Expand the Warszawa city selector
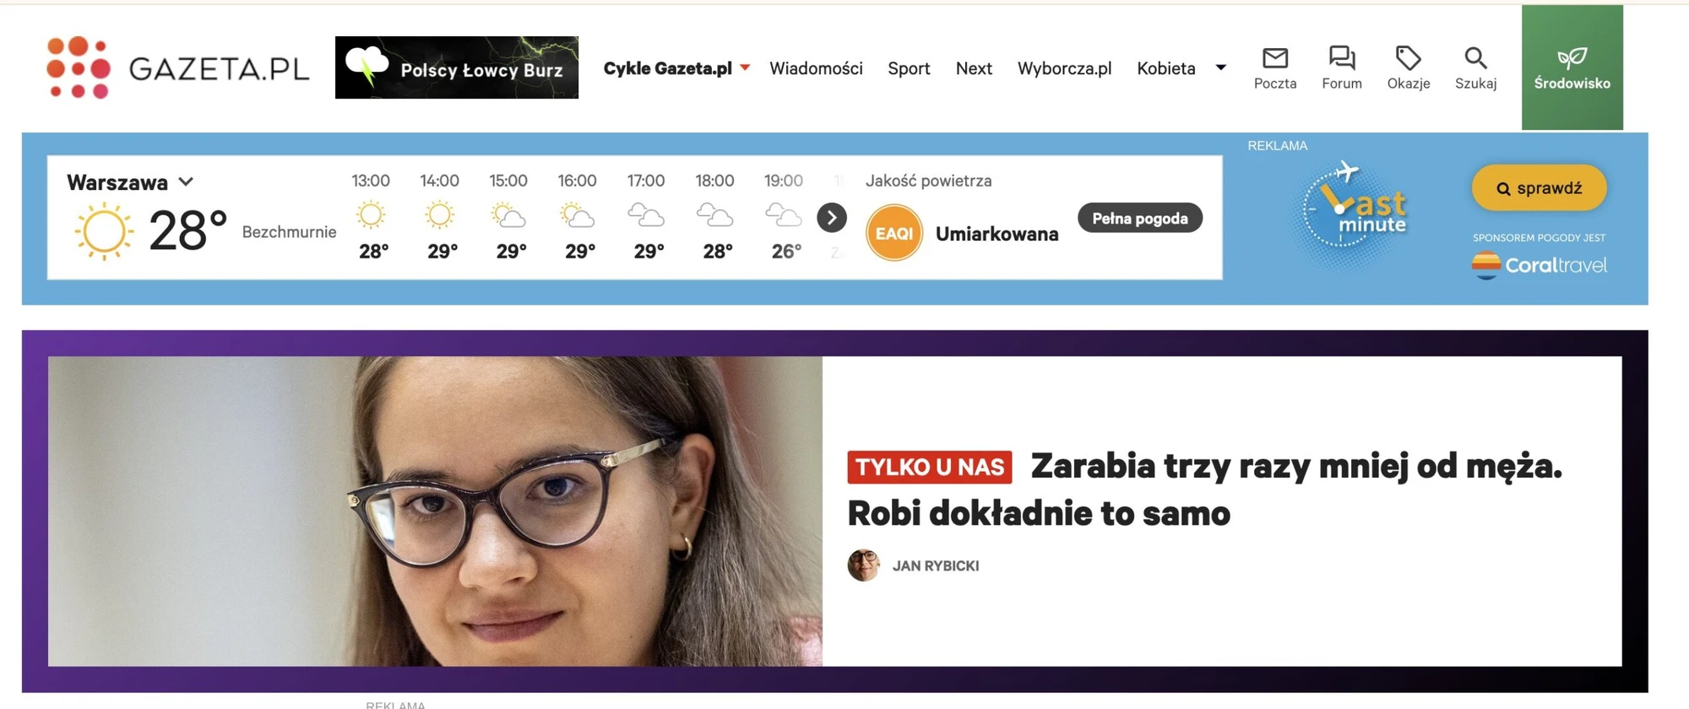 131,182
